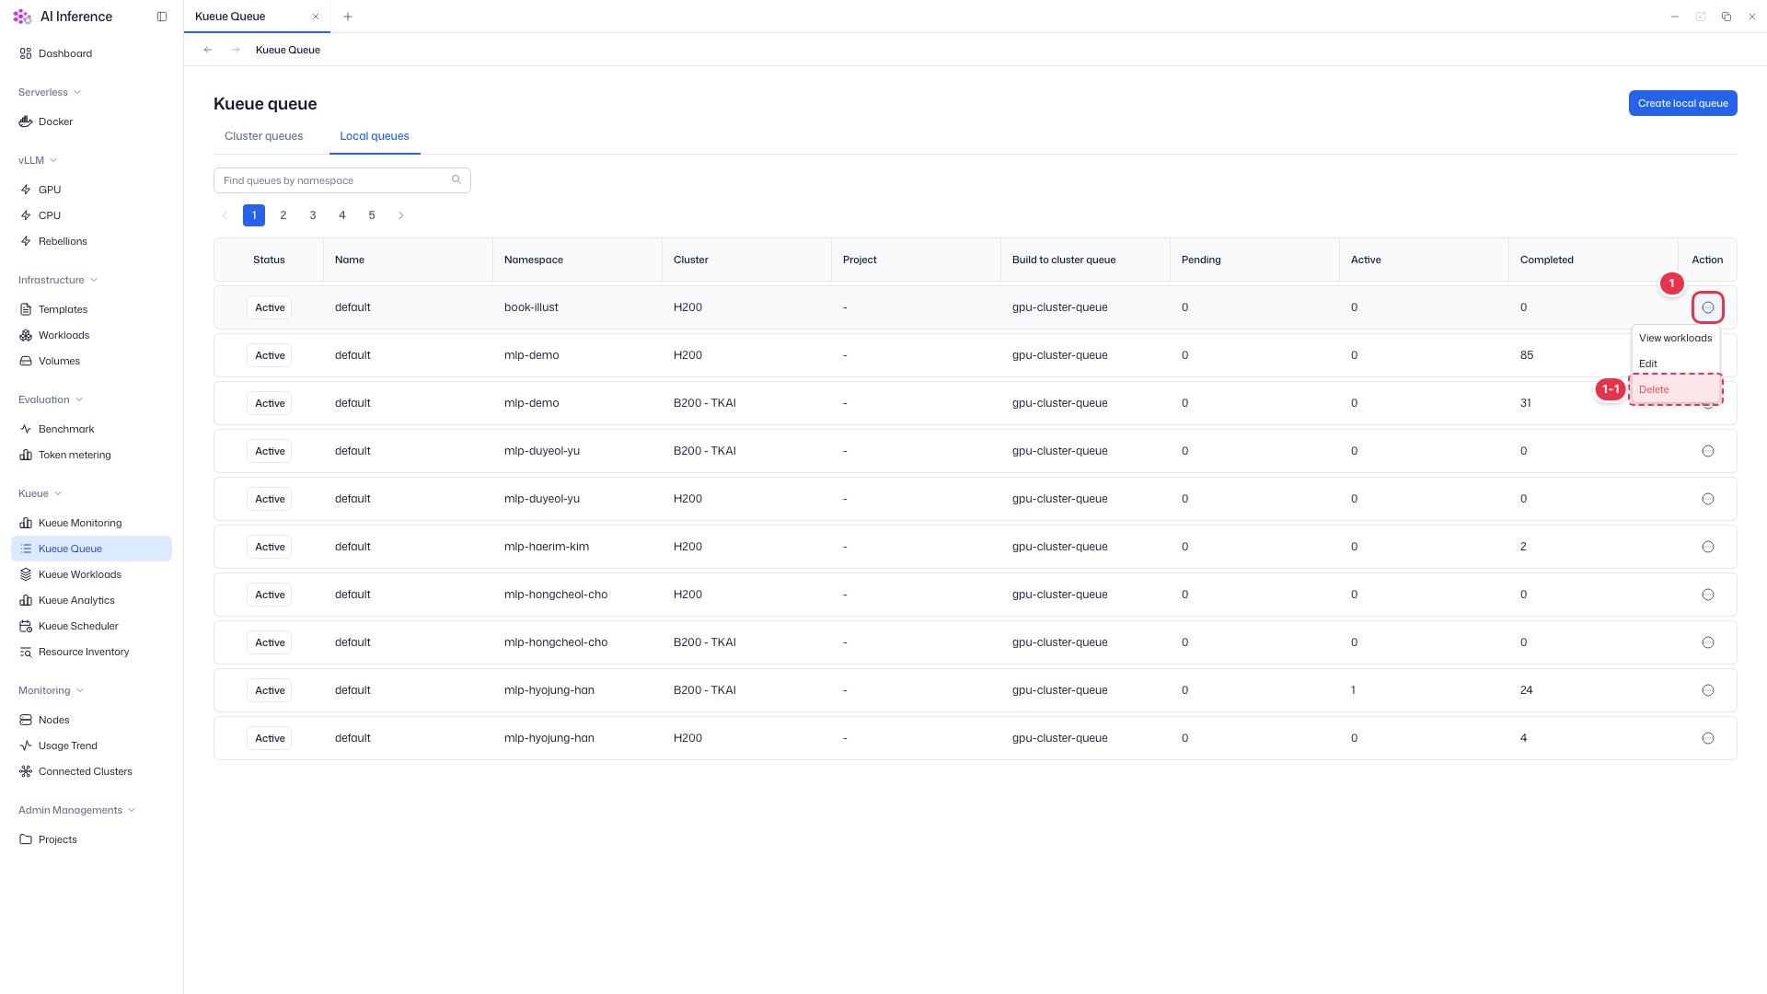The image size is (1767, 994).
Task: Select the Local queues tab
Action: tap(375, 136)
